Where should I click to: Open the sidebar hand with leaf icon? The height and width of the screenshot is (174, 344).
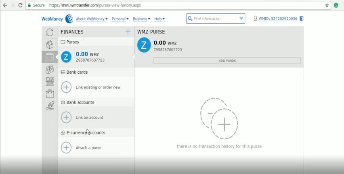click(x=50, y=106)
